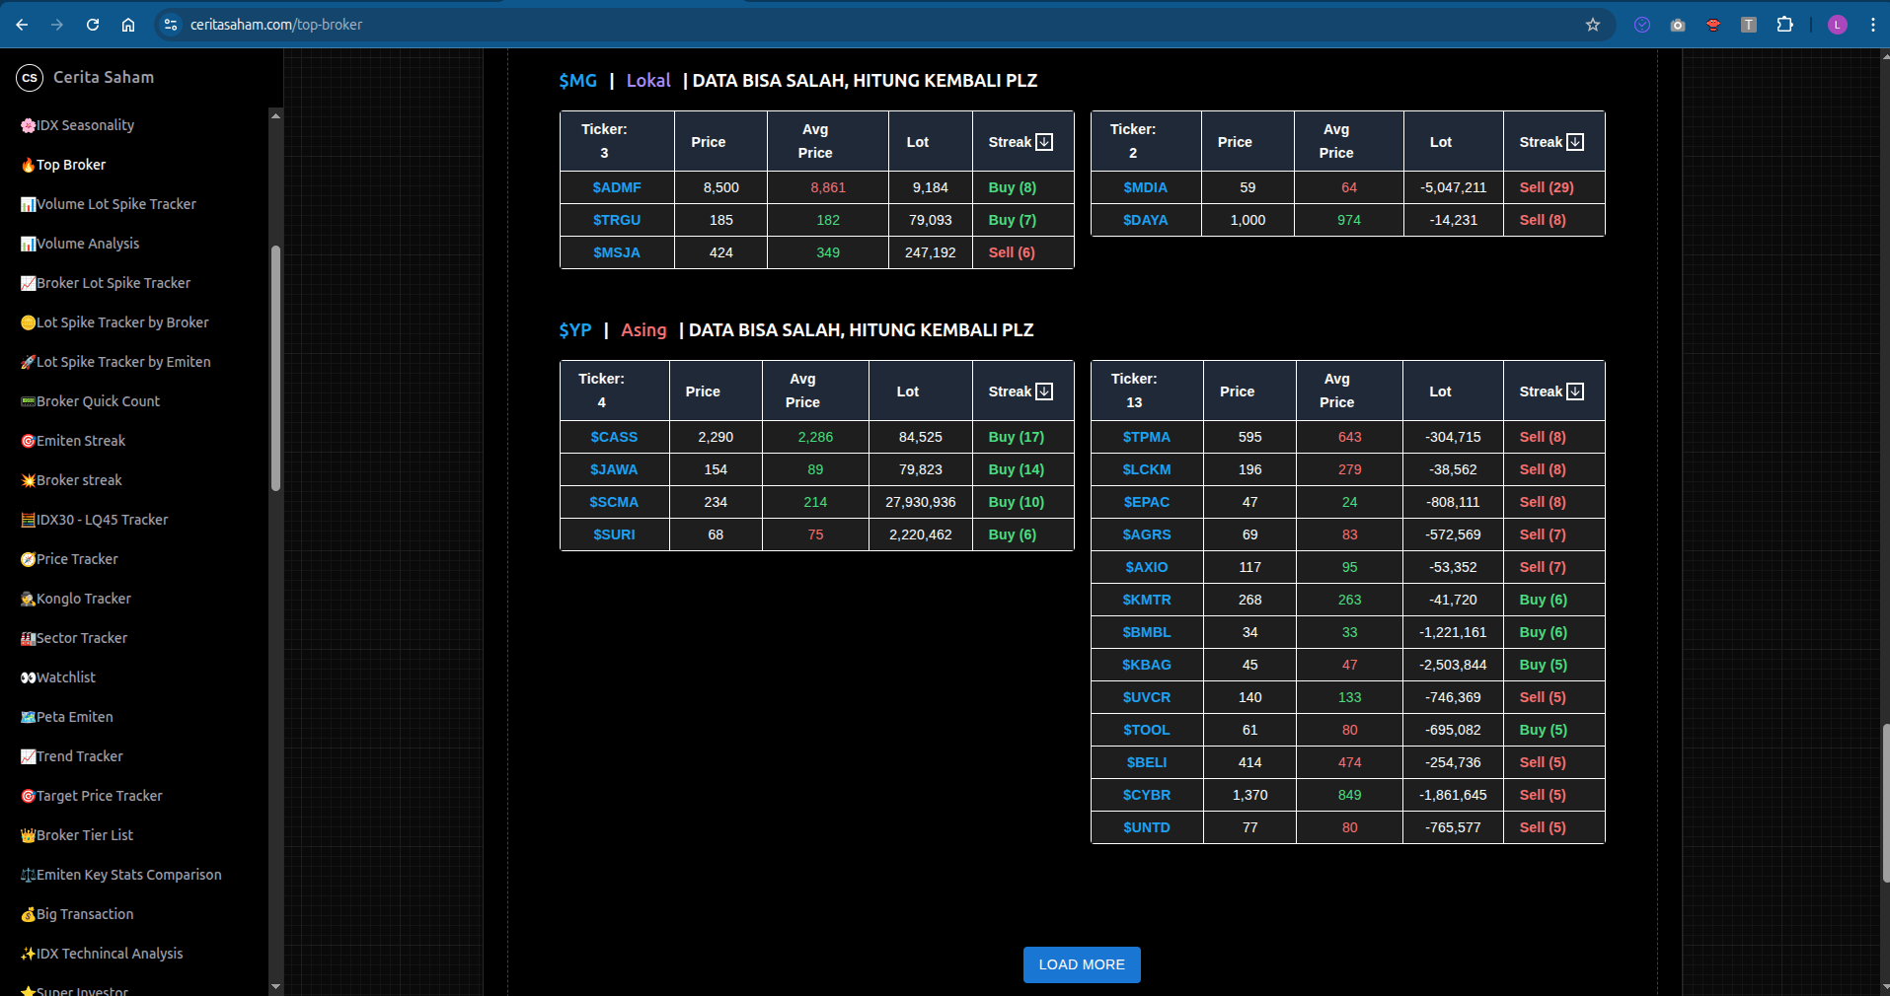Open the Broker Quick Count menu item
The width and height of the screenshot is (1890, 996).
pos(98,401)
